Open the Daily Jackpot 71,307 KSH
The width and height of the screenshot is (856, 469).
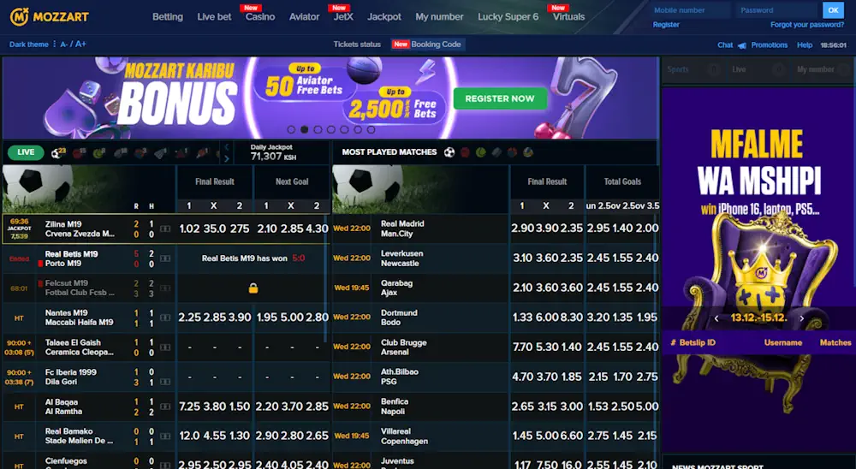[x=273, y=152]
